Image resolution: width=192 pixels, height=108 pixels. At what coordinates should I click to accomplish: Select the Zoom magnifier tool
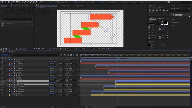[x=11, y=2]
